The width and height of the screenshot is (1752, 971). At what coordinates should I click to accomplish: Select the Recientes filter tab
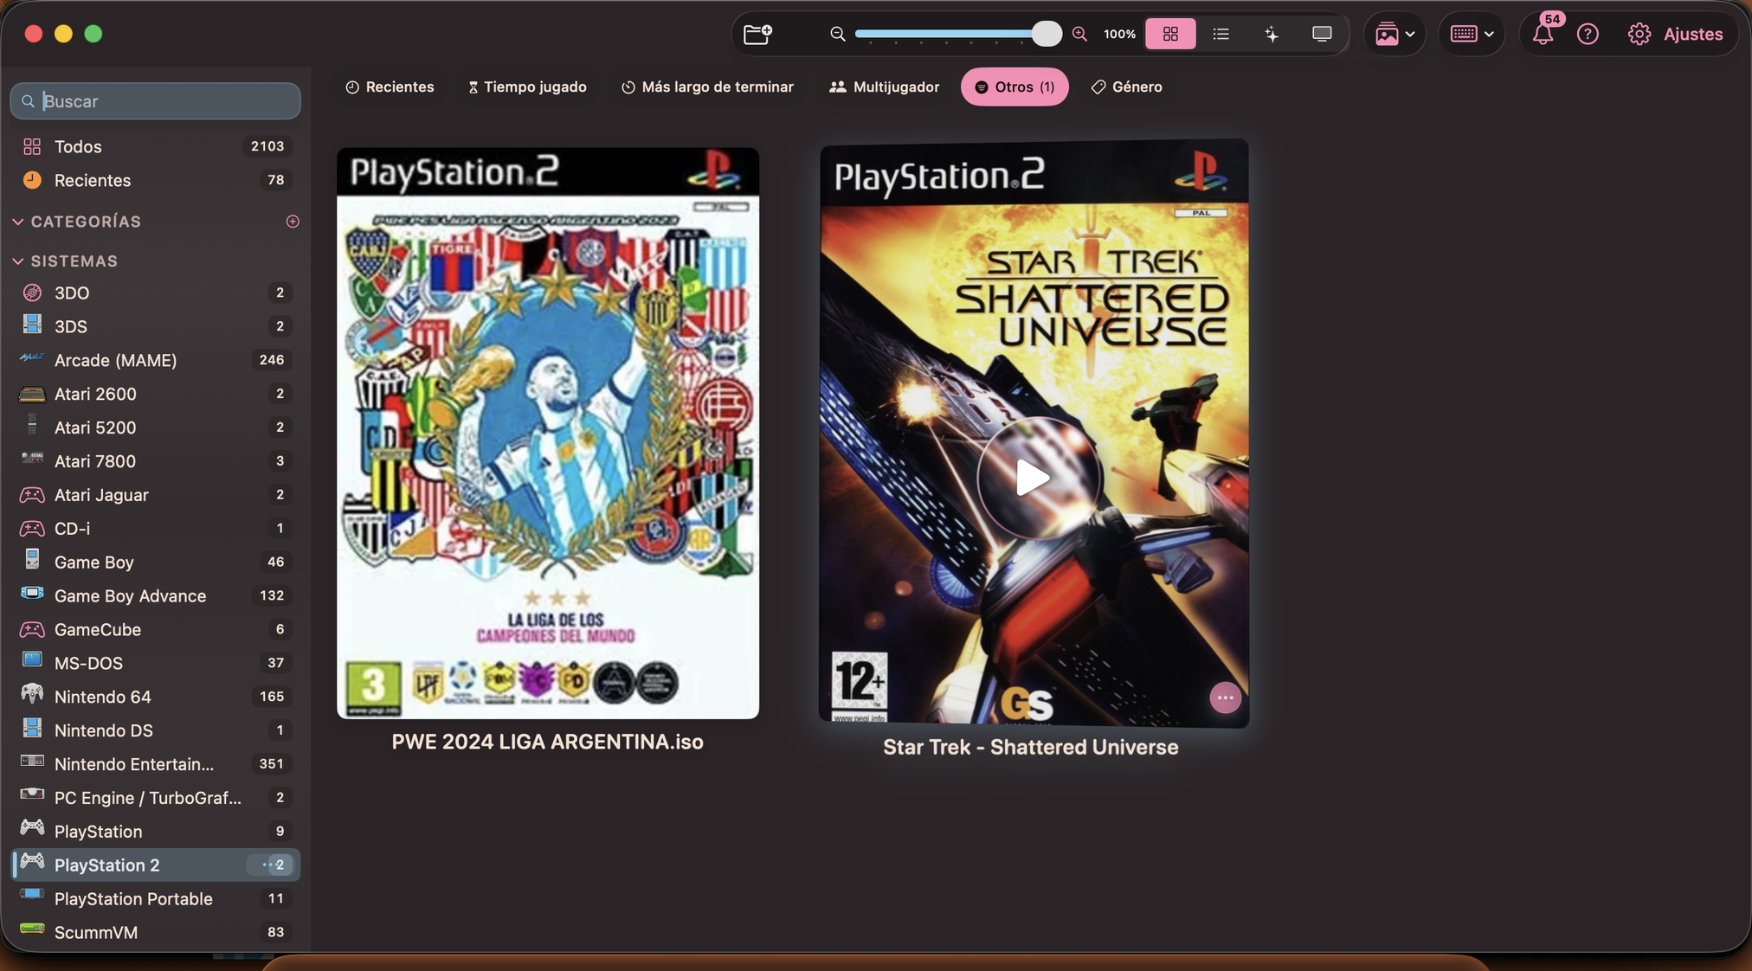(x=390, y=87)
